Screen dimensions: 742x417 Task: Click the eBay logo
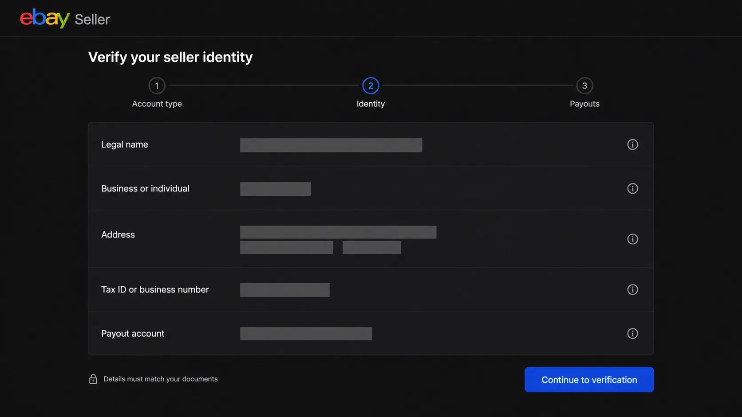[x=45, y=18]
